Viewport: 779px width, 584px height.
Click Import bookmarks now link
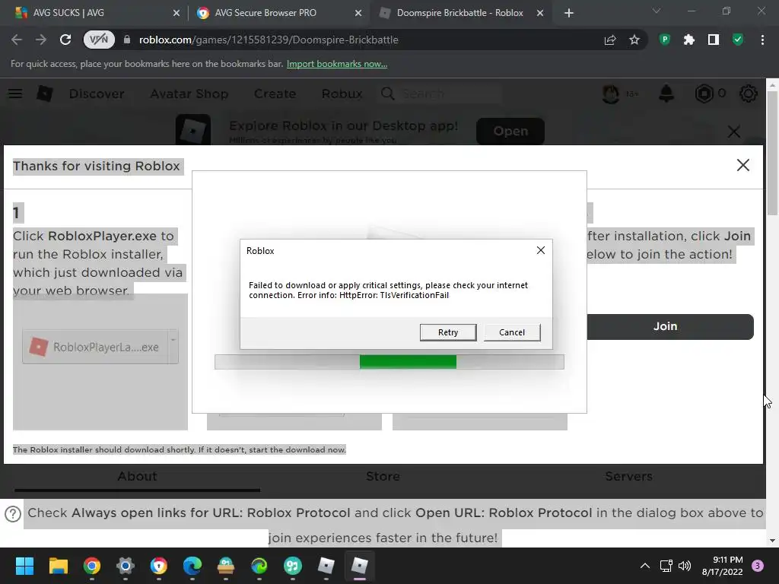337,64
